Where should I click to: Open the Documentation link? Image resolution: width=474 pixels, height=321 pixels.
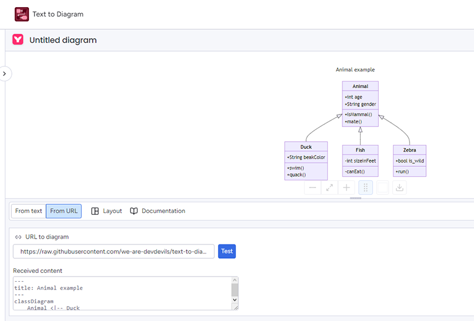(158, 211)
